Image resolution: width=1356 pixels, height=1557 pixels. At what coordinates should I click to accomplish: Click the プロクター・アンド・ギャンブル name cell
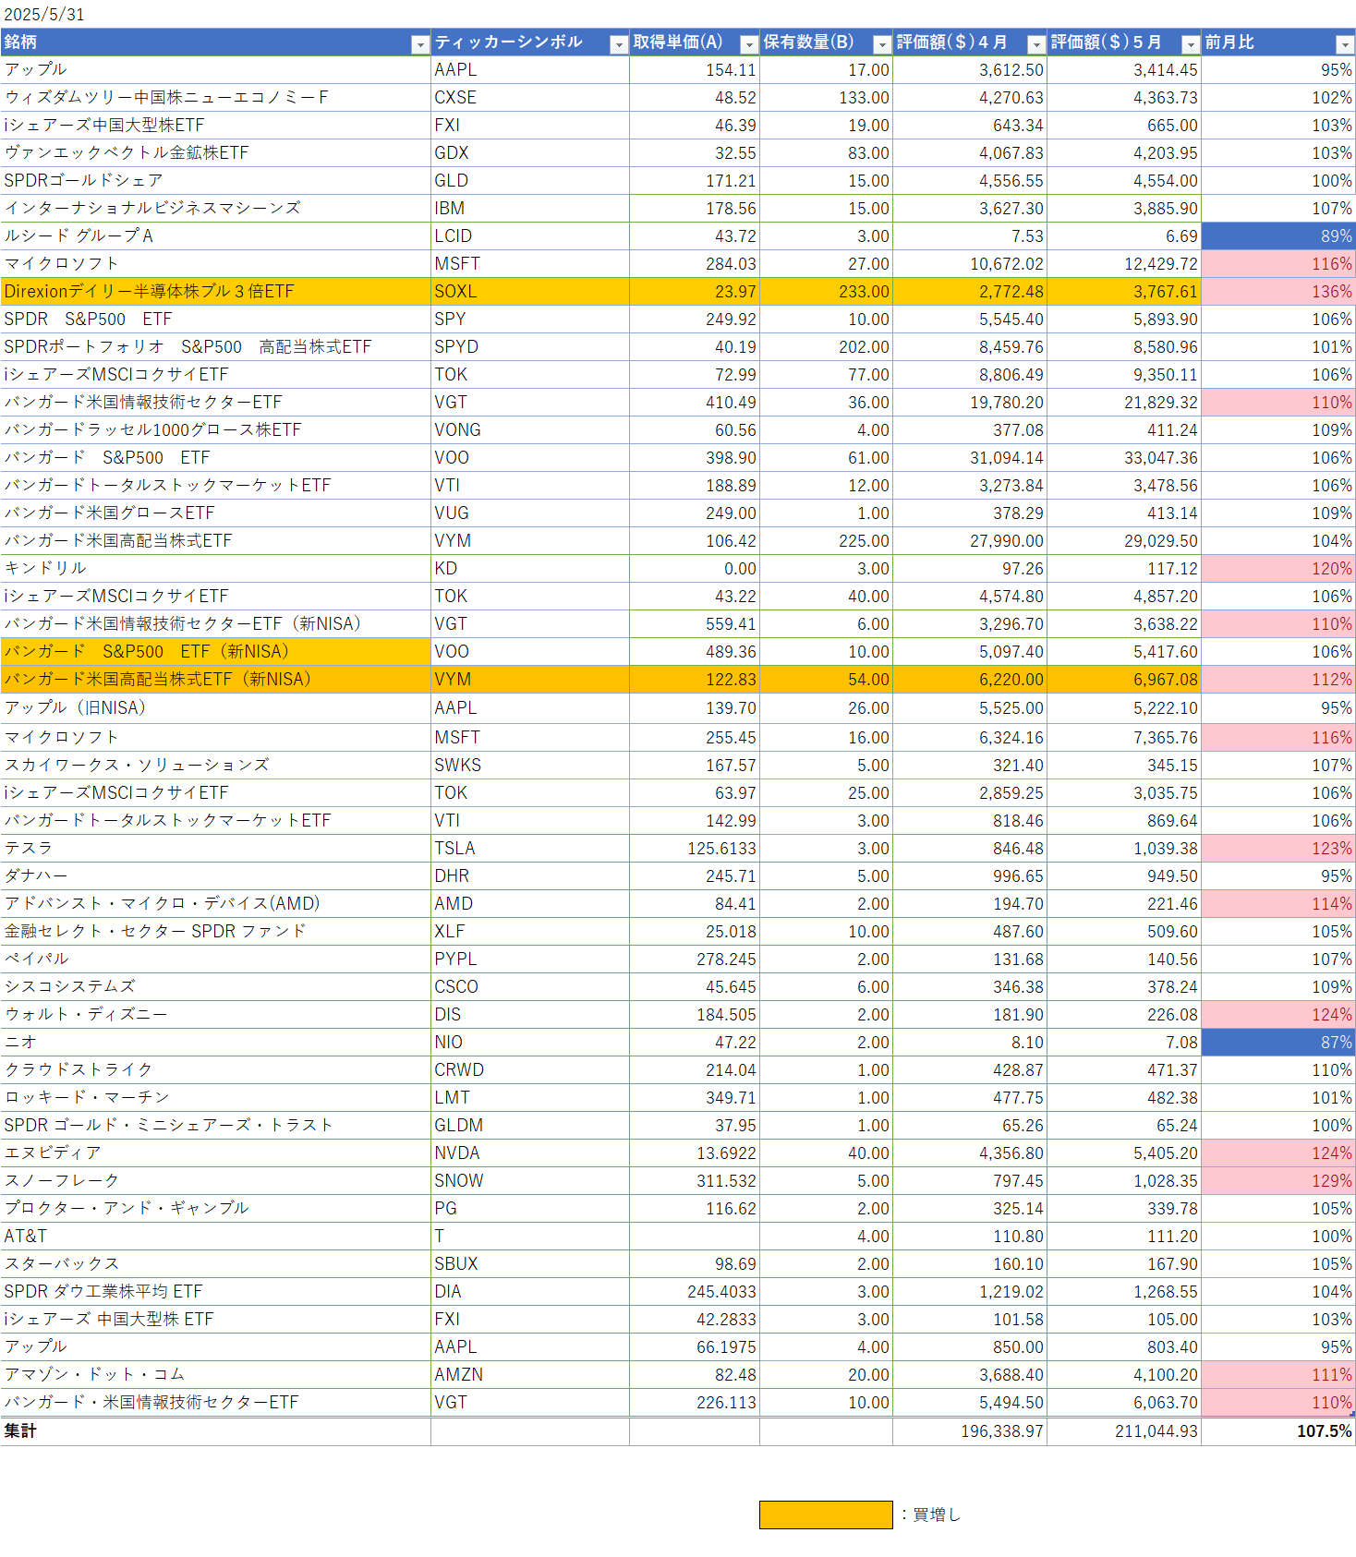(215, 1208)
